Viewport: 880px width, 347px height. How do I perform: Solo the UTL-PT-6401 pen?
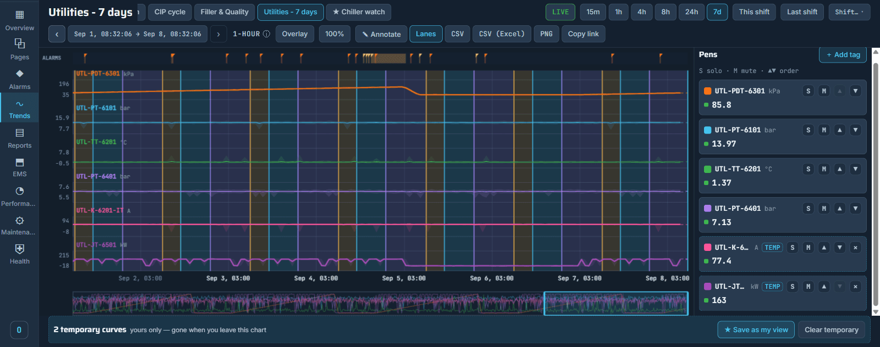click(x=808, y=209)
